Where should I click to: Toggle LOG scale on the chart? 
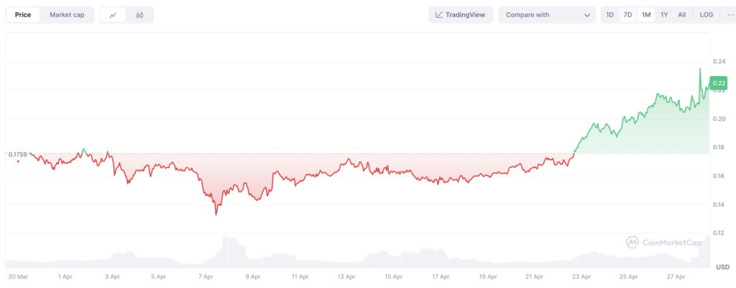707,15
